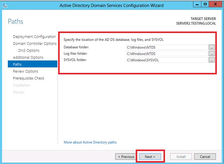
Task: Edit the SYSVOL folder path field
Action: click(167, 60)
